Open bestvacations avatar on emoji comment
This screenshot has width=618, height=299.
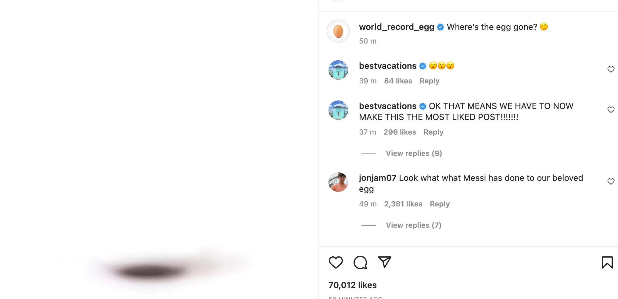338,70
